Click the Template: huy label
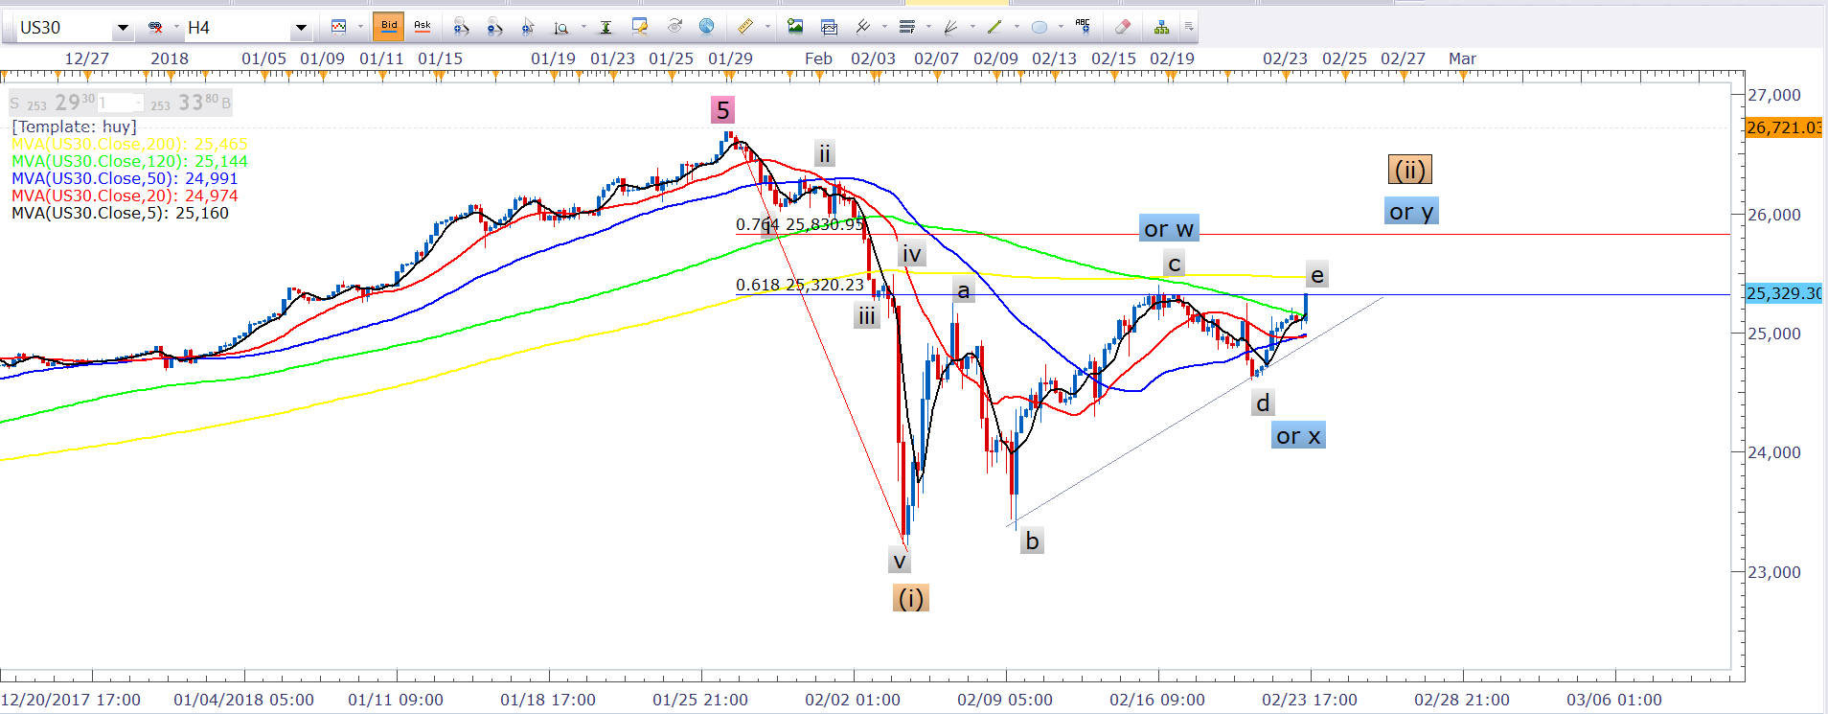The image size is (1828, 714). coord(74,127)
